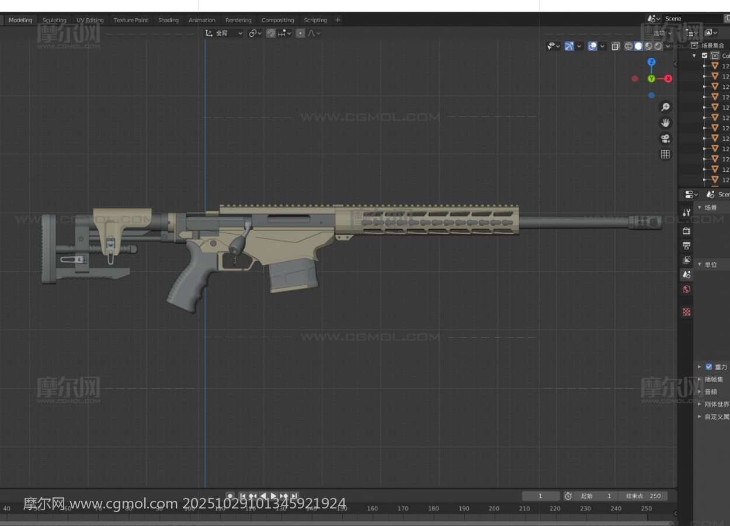Click the red X axis gizmo

pos(668,79)
